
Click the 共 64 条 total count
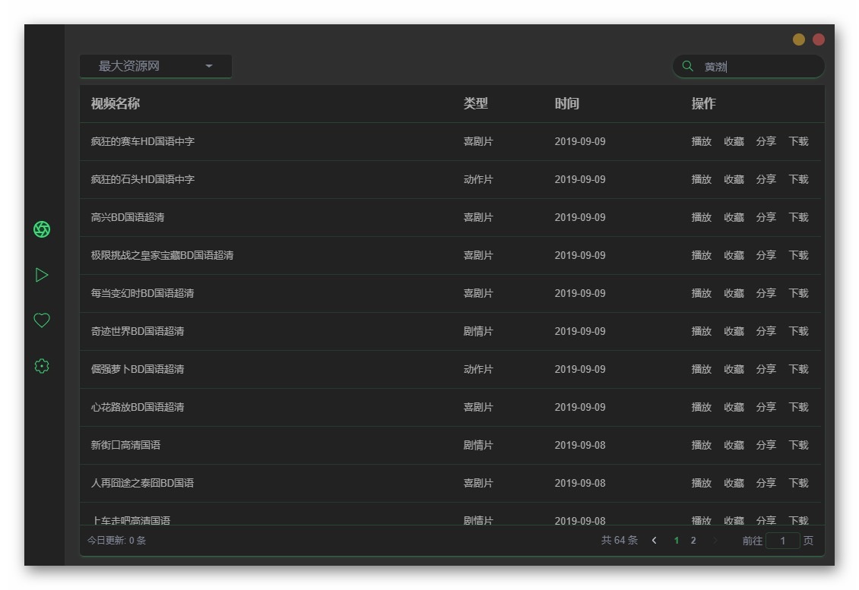[x=619, y=541]
